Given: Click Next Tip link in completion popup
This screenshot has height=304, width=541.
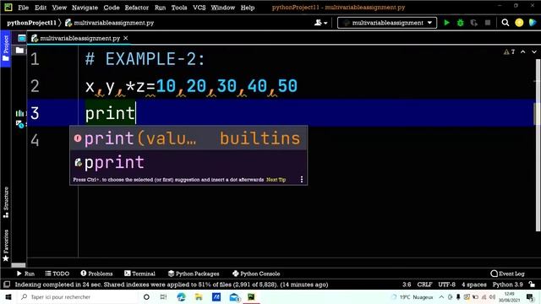Looking at the screenshot, I should (276, 180).
